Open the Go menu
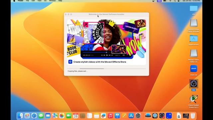The image size is (213, 120). [x=45, y=1]
